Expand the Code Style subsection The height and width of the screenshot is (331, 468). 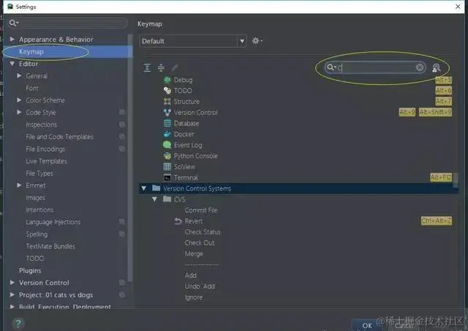point(19,112)
